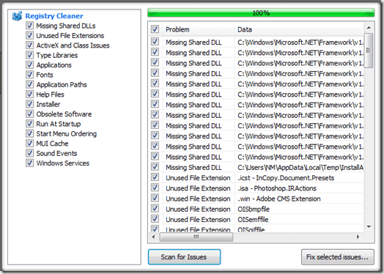Viewport: 384px width, 274px height.
Task: Click the horizontal scrollbar right arrow
Action: click(358, 237)
